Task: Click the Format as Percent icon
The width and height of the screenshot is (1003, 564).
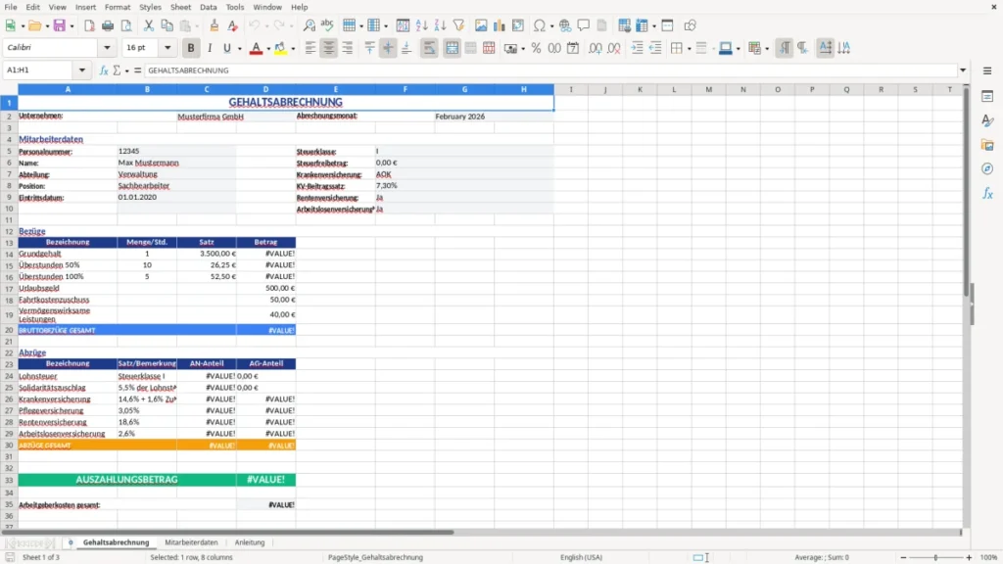Action: tap(536, 48)
